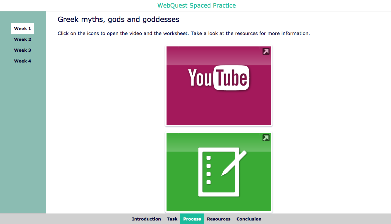Viewport: 391px width, 224px height.
Task: Select the Process tab in bottom bar
Action: (x=192, y=219)
